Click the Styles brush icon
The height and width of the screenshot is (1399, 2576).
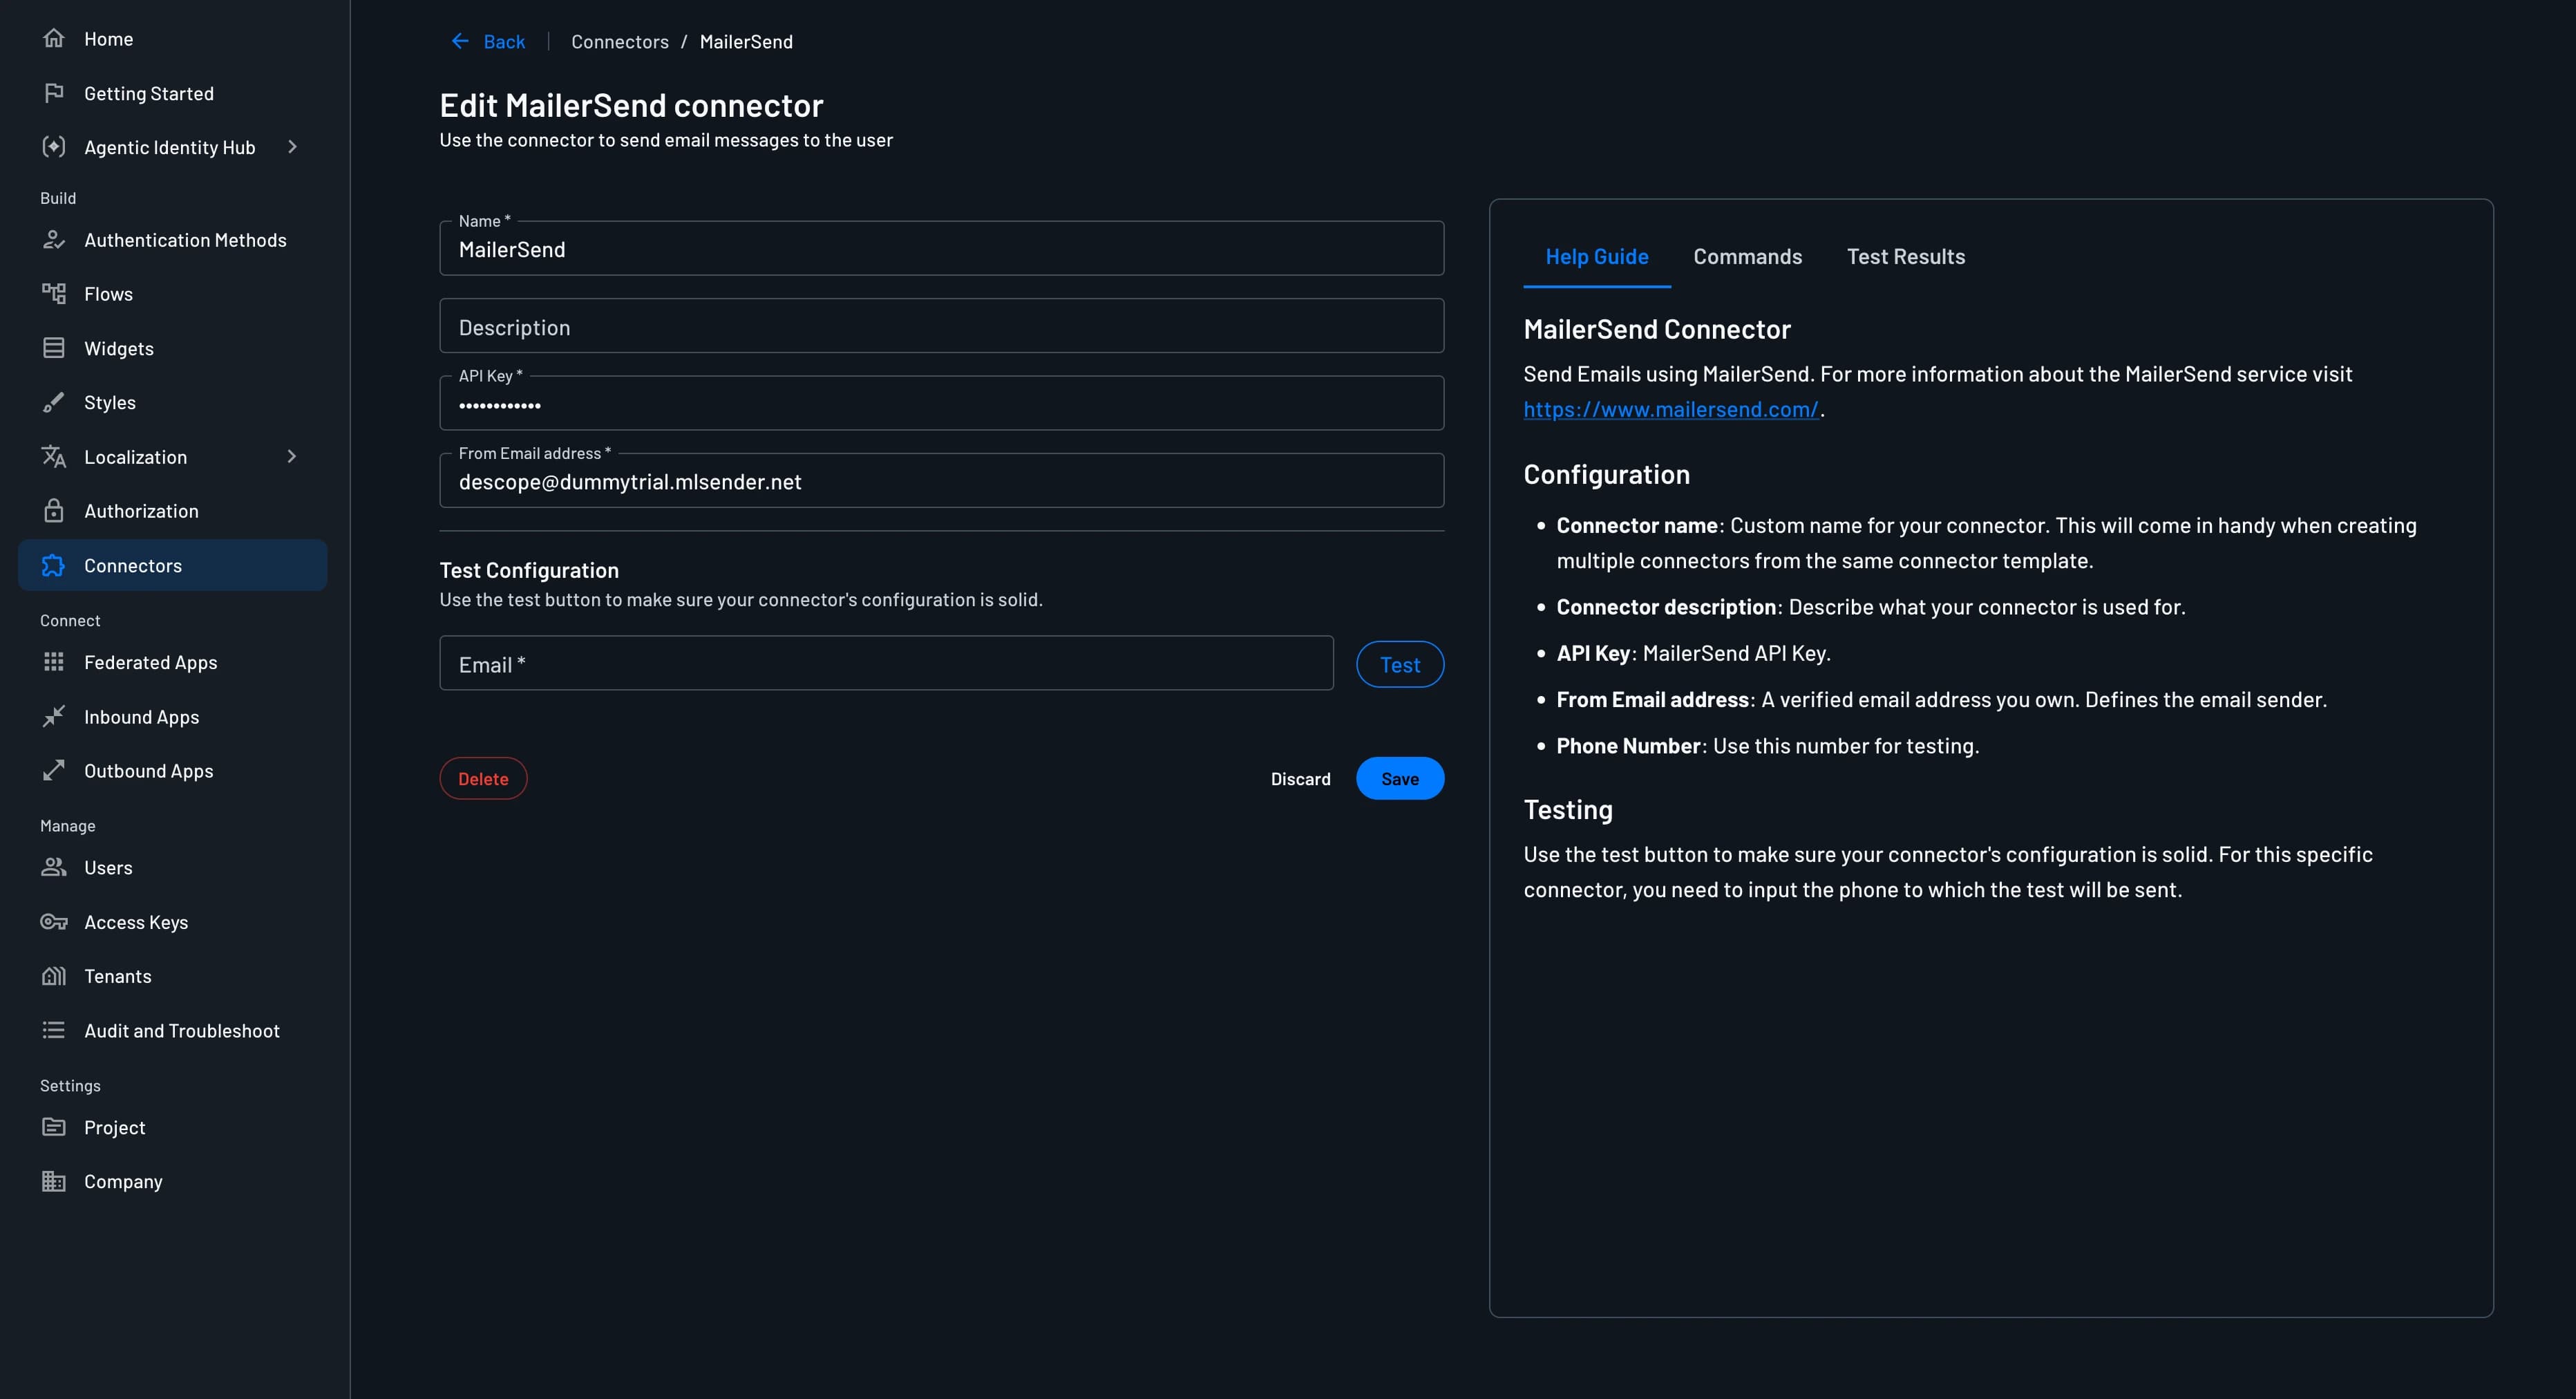pyautogui.click(x=54, y=402)
